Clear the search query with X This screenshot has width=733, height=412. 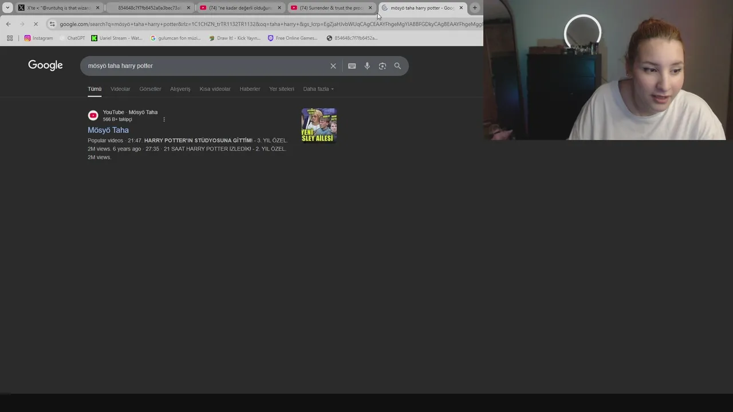333,66
